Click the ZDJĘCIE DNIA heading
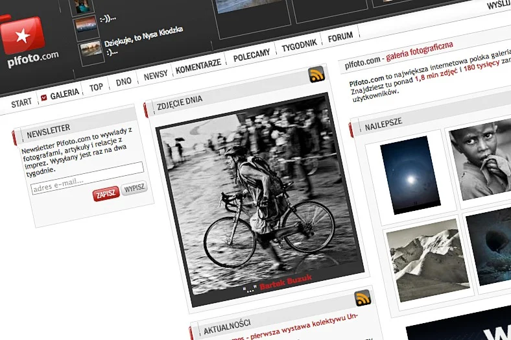Image resolution: width=511 pixels, height=340 pixels. coord(180,103)
